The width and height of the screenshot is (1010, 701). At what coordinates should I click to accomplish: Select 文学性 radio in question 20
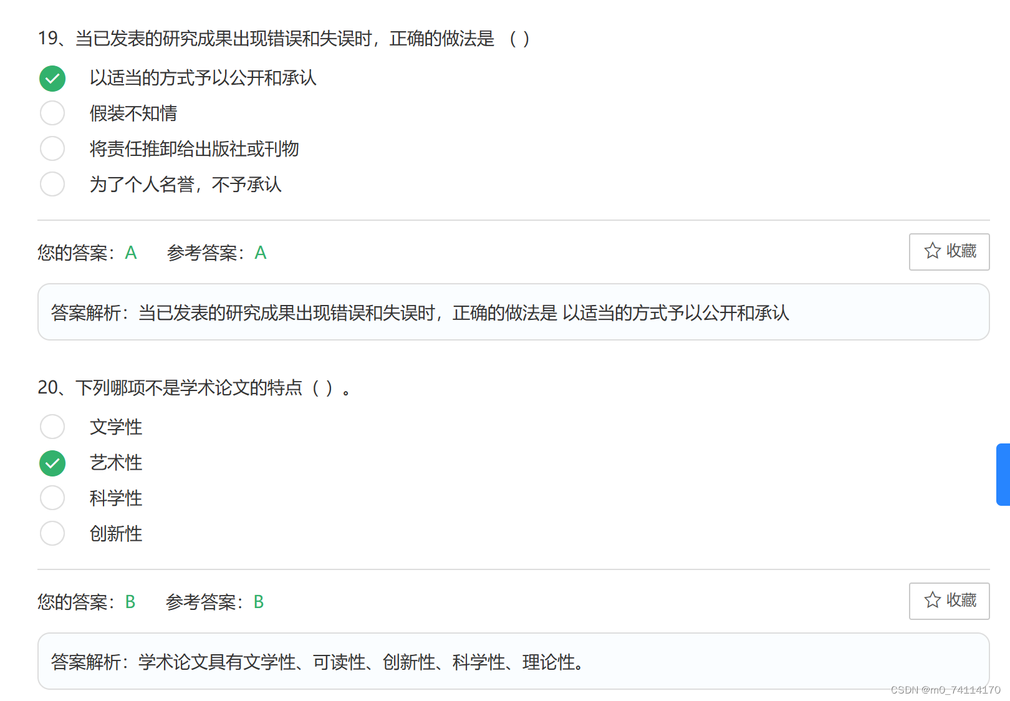52,427
